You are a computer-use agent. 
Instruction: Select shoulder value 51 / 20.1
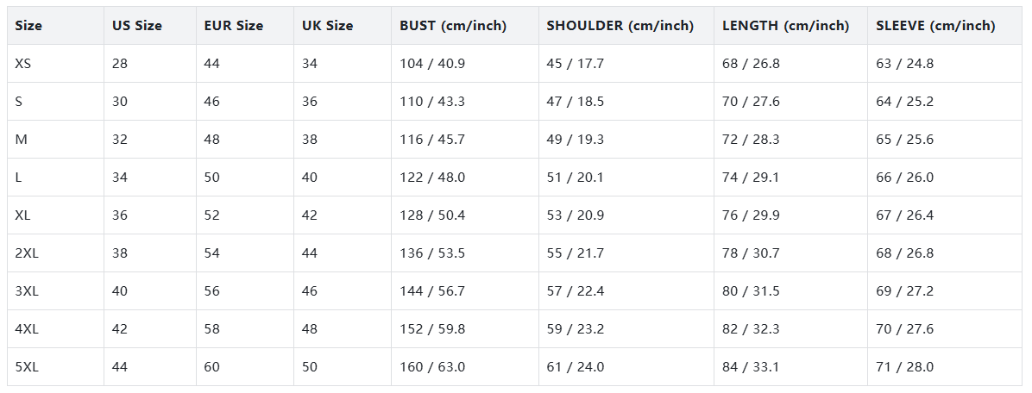tap(575, 178)
